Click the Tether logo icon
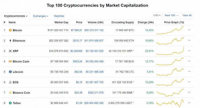 click(10, 103)
